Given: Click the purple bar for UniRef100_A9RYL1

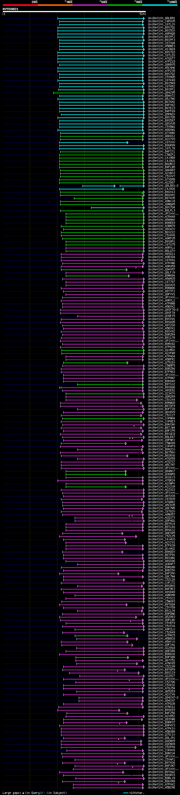Looking at the screenshot, I should pyautogui.click(x=105, y=248).
